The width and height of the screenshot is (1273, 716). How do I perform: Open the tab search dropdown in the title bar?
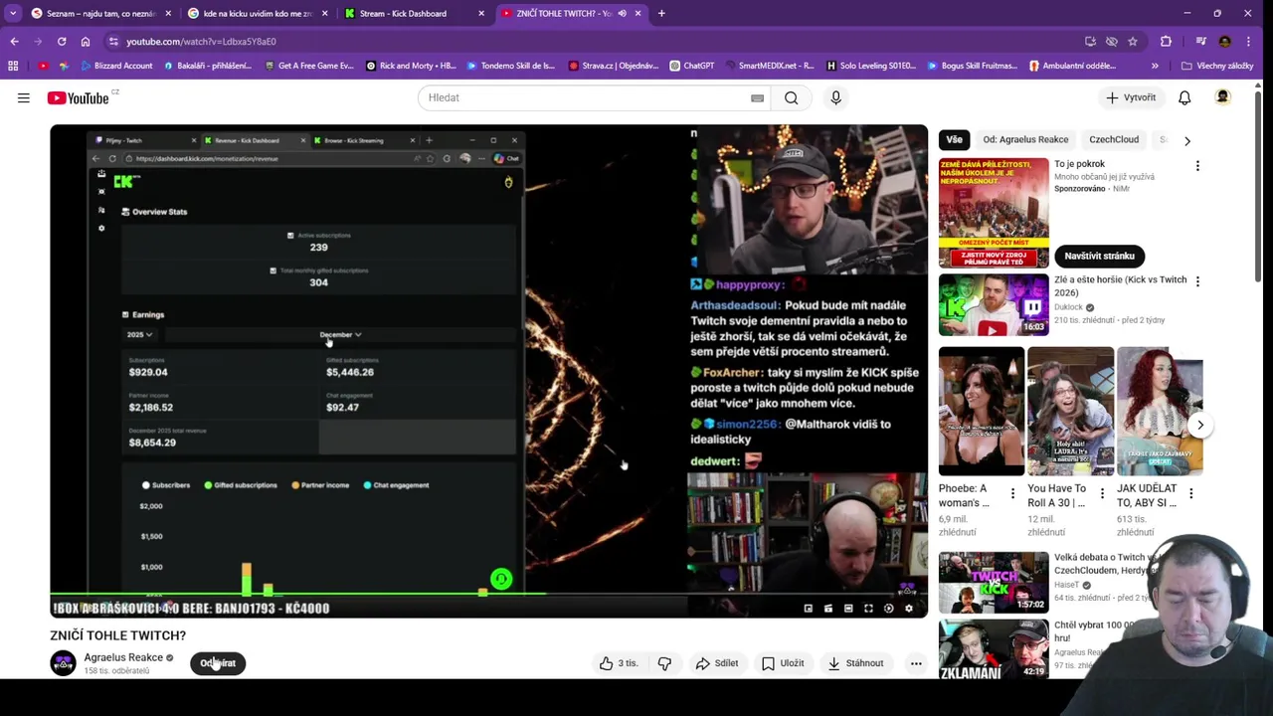pos(13,13)
